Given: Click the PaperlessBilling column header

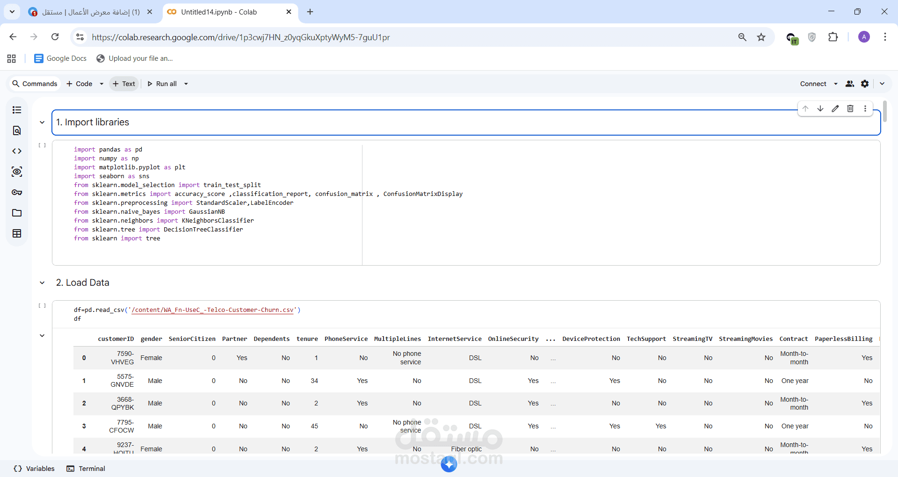Looking at the screenshot, I should pyautogui.click(x=844, y=339).
